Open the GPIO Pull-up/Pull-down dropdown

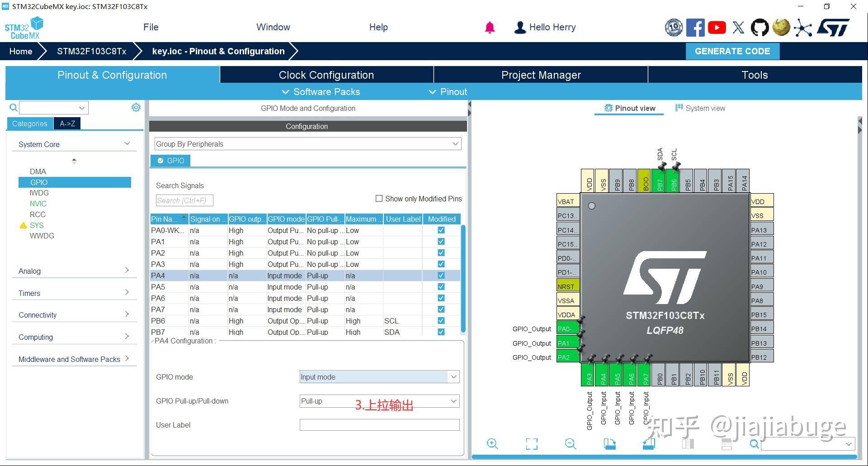click(379, 401)
